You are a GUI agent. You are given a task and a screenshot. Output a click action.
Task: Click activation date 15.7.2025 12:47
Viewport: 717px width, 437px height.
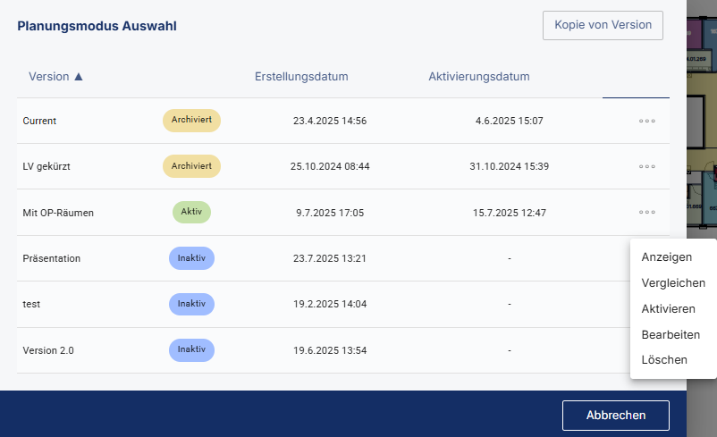(x=510, y=213)
